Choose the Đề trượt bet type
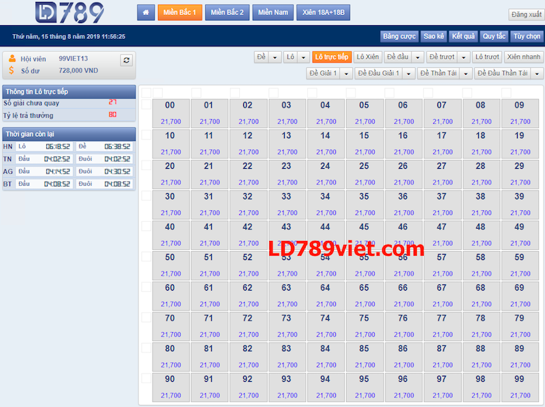This screenshot has height=407, width=545. click(441, 57)
